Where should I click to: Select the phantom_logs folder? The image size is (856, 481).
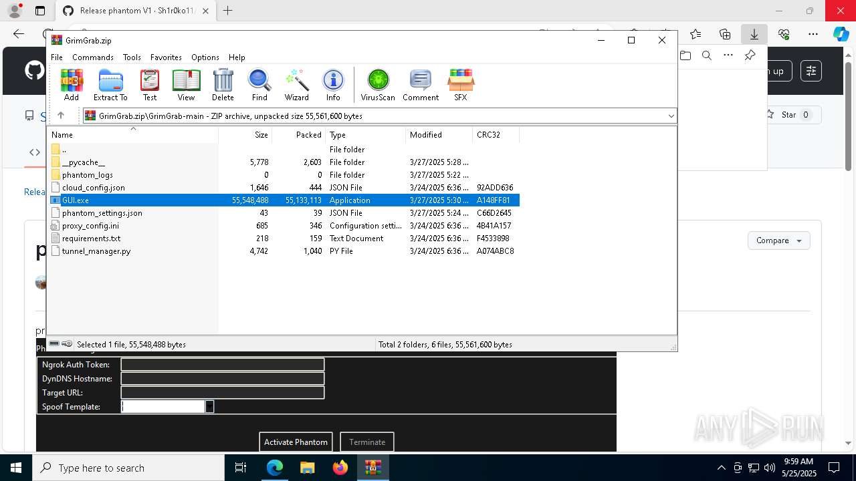click(284, 175)
